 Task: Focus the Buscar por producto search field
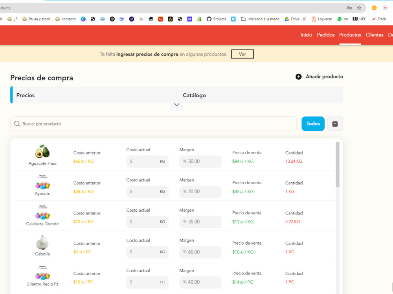(153, 124)
